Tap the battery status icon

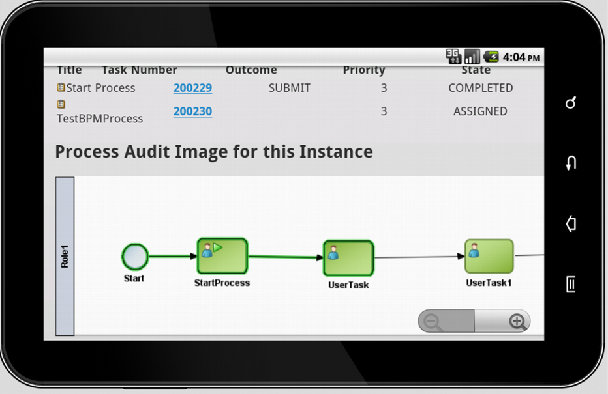tap(491, 57)
